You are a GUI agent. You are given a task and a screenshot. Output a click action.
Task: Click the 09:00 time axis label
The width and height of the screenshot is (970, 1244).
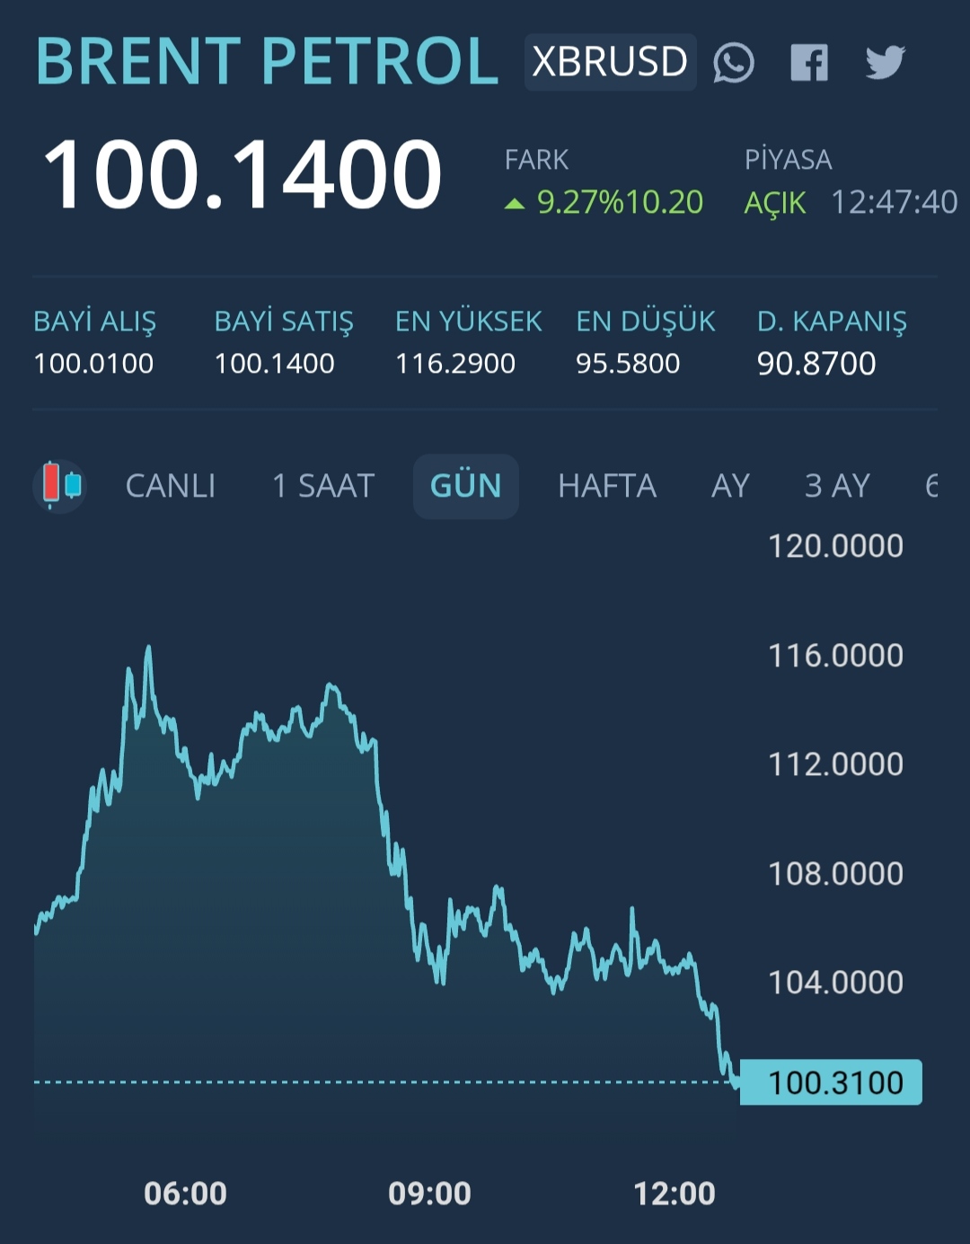(x=429, y=1193)
